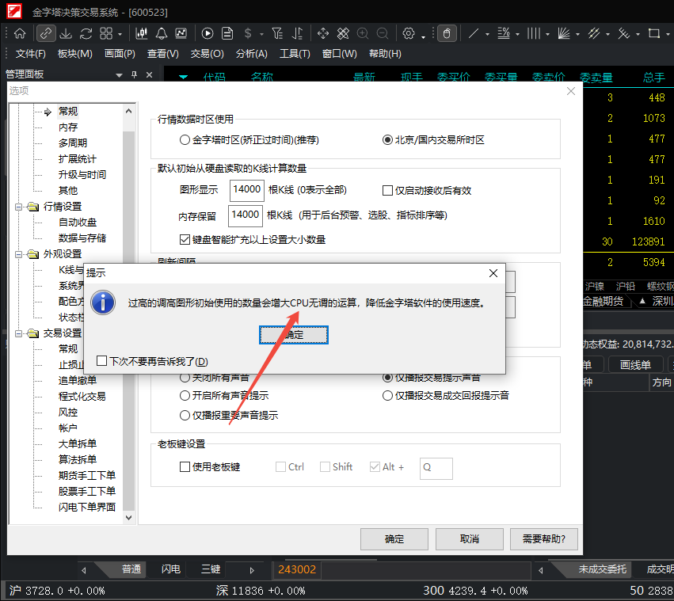Check the 下次不要再告诉我了 checkbox
Screen dimensions: 674x601
[x=101, y=361]
